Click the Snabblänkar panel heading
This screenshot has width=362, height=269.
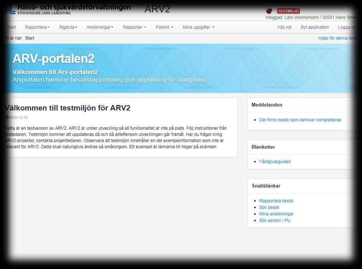266,186
